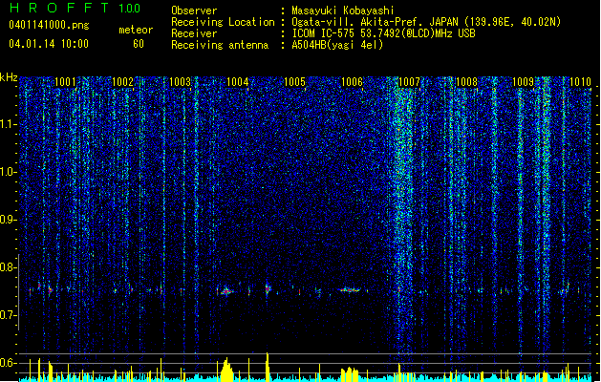Click the 1.1 kHz axis label

9,124
